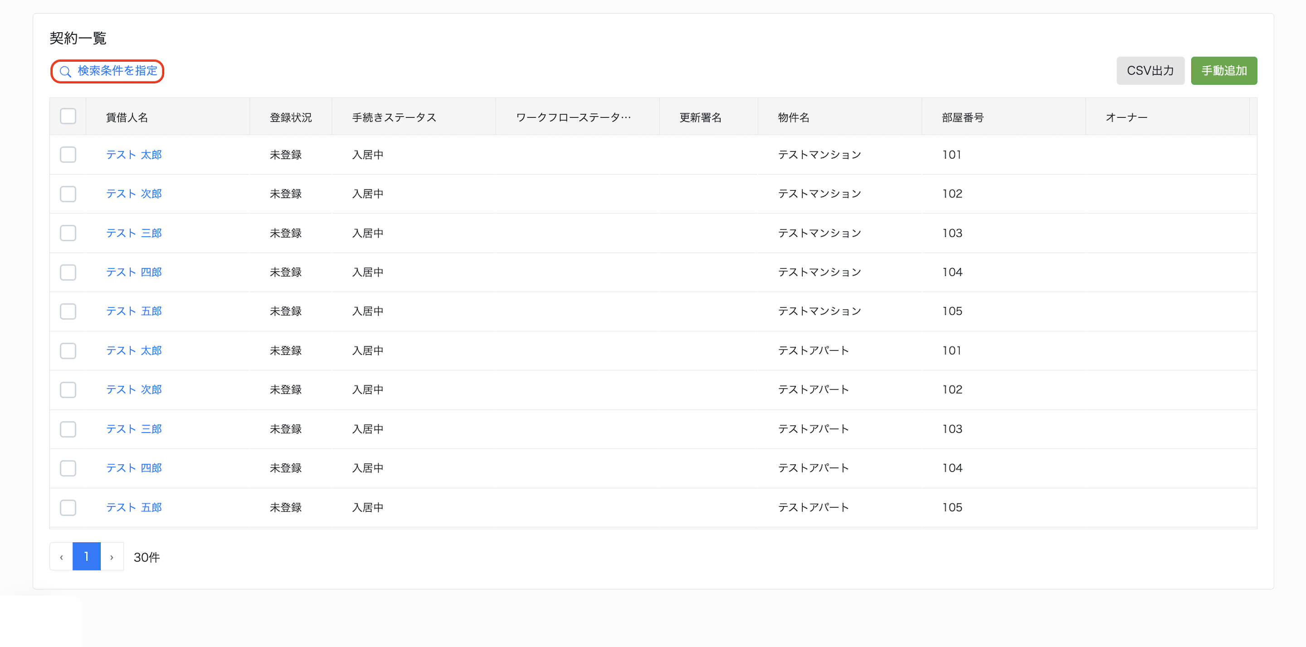Image resolution: width=1306 pixels, height=647 pixels.
Task: Click the 手動追加 button
Action: click(x=1223, y=70)
